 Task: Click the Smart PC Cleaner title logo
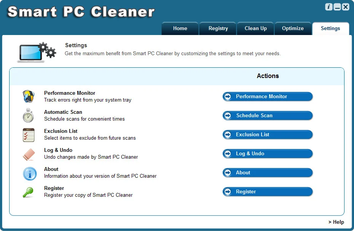[x=81, y=12]
